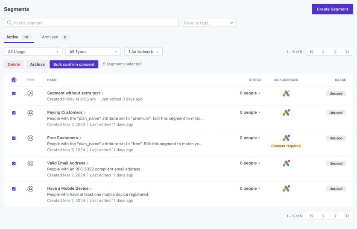Open Google Ads audience icon for Paying Customers
This screenshot has width=357, height=229.
pos(286,112)
